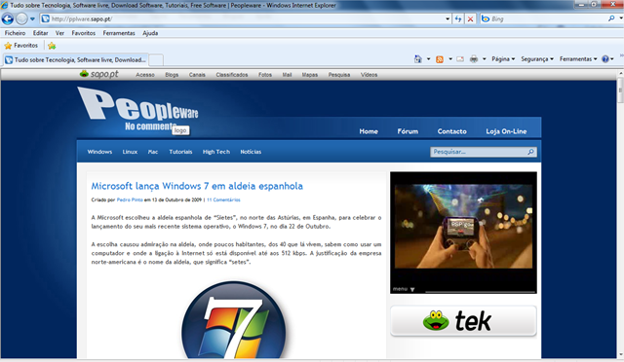Image resolution: width=624 pixels, height=362 pixels.
Task: Open the Editar menu
Action: point(41,33)
